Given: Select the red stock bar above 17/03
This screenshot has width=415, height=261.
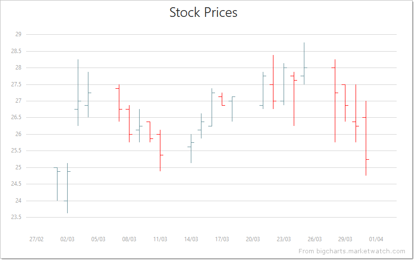Looking at the screenshot, I should 222,99.
